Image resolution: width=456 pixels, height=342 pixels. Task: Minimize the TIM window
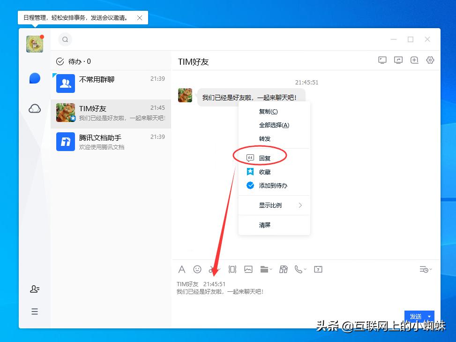click(394, 39)
